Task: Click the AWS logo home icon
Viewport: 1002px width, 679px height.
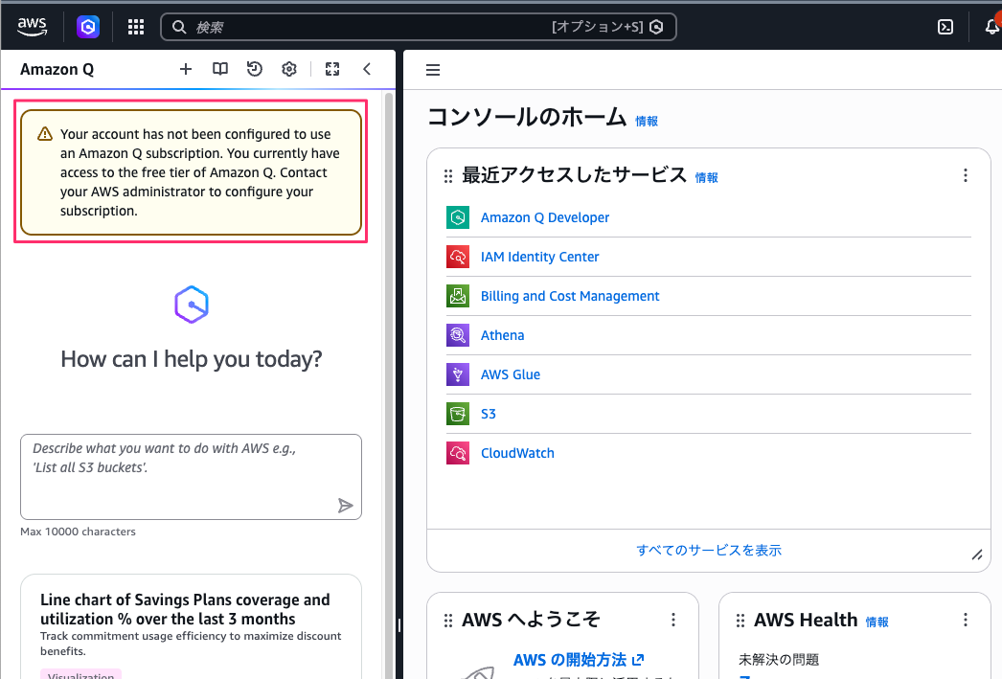Action: pyautogui.click(x=33, y=27)
